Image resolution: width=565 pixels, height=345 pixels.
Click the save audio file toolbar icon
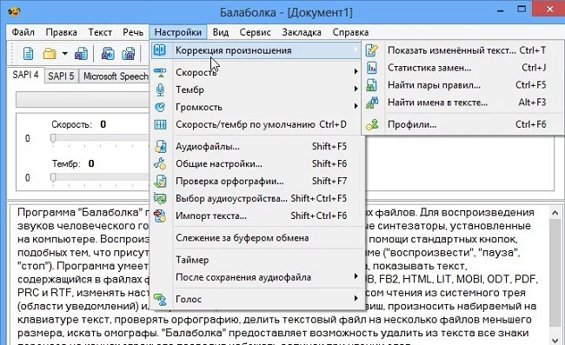(x=108, y=54)
